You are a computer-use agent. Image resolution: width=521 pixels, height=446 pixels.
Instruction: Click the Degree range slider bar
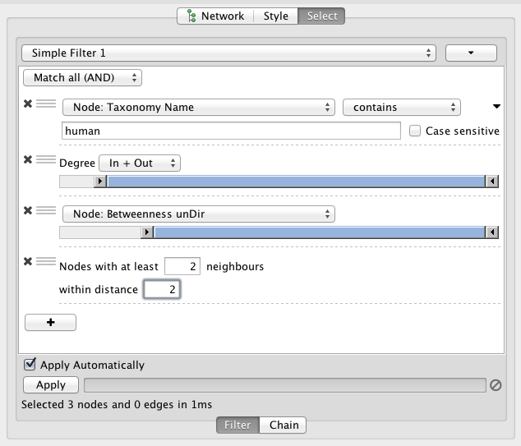tap(296, 182)
